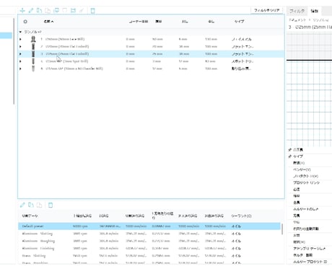This screenshot has width=332, height=274.
Task: Click the アセンブリ ゲージ長 property
Action: 309,249
